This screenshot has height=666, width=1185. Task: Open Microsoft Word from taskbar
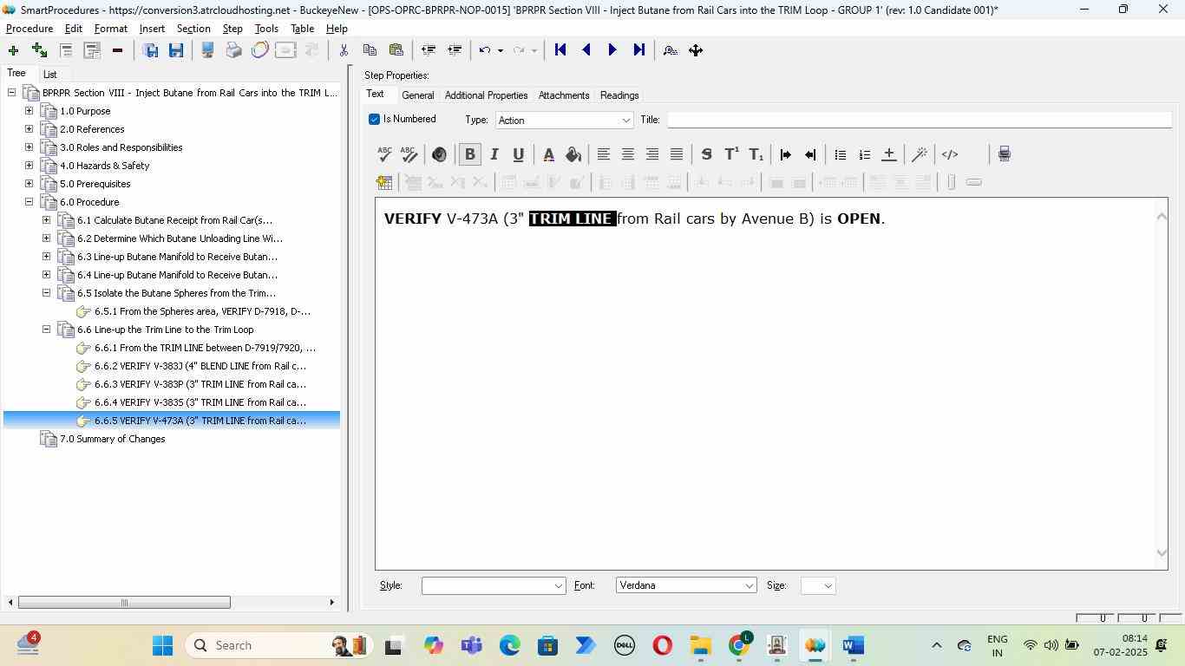(x=853, y=645)
